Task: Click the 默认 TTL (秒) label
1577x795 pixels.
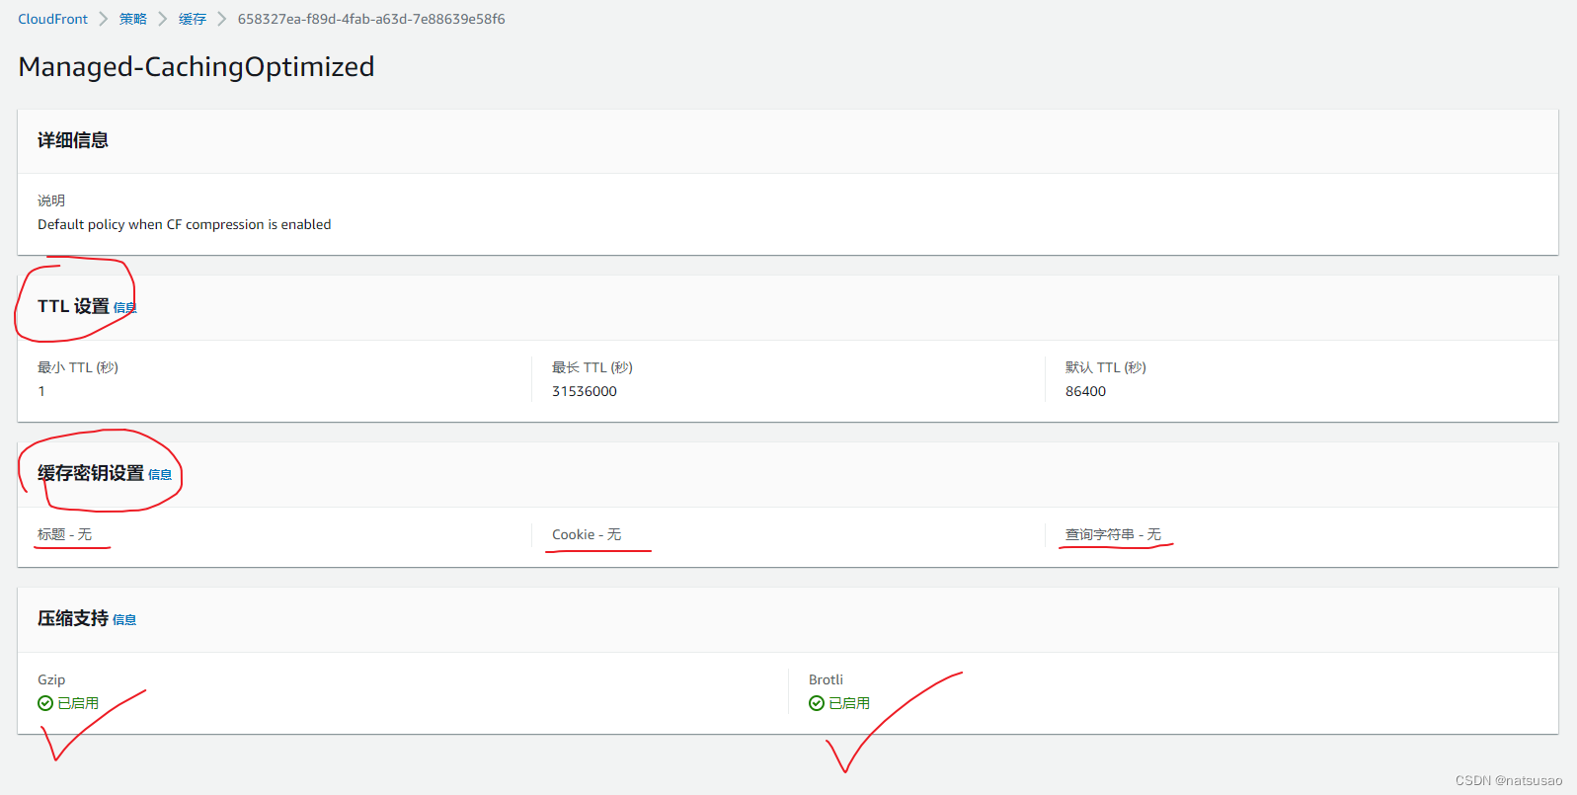Action: (1106, 367)
